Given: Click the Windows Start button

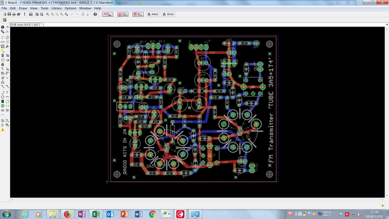Looking at the screenshot, I should [x=7, y=214].
